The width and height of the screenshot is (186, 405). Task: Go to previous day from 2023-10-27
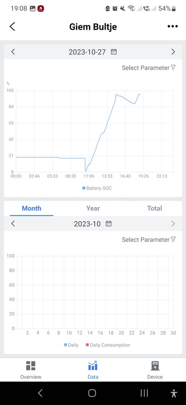tap(13, 52)
